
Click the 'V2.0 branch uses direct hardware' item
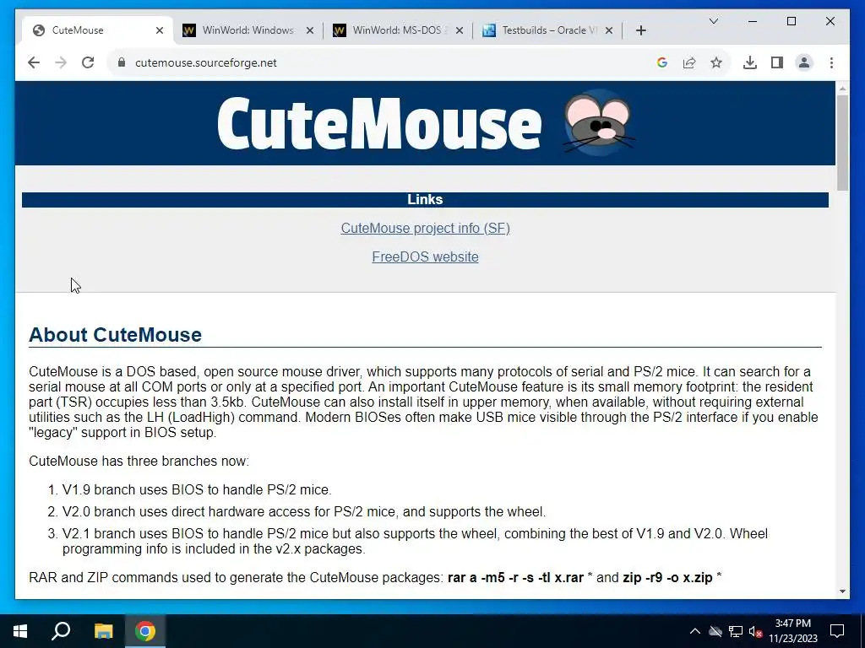(x=304, y=512)
